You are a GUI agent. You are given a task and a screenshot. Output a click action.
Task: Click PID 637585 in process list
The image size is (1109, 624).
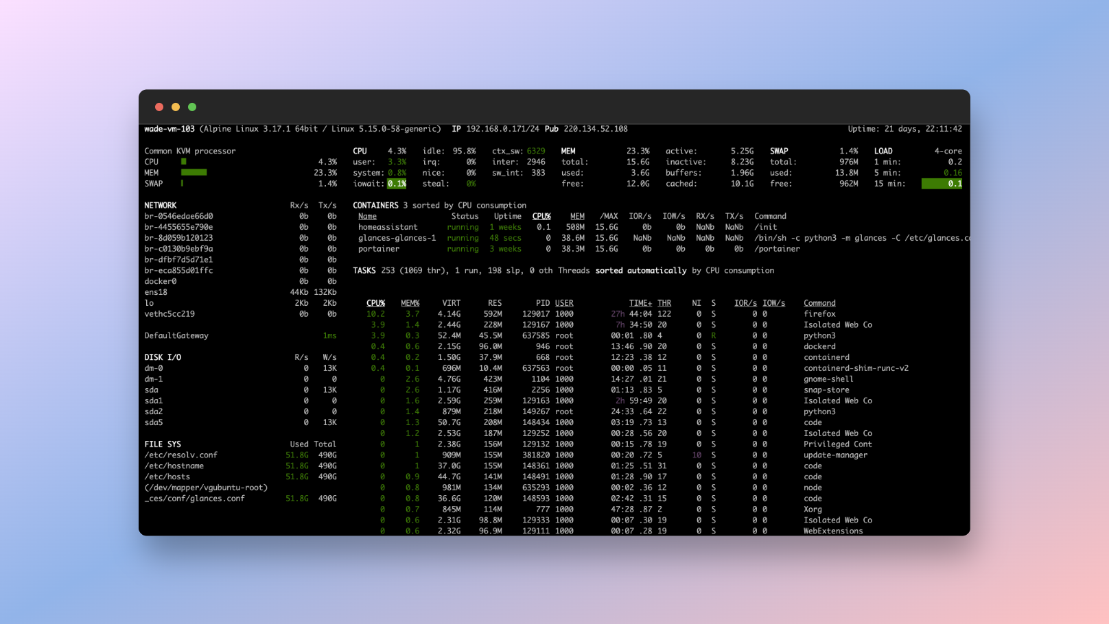[x=536, y=335]
